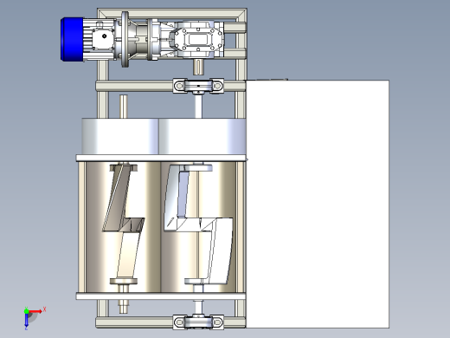Click the blue Z axis of the triad
The width and height of the screenshot is (450, 338).
click(26, 320)
